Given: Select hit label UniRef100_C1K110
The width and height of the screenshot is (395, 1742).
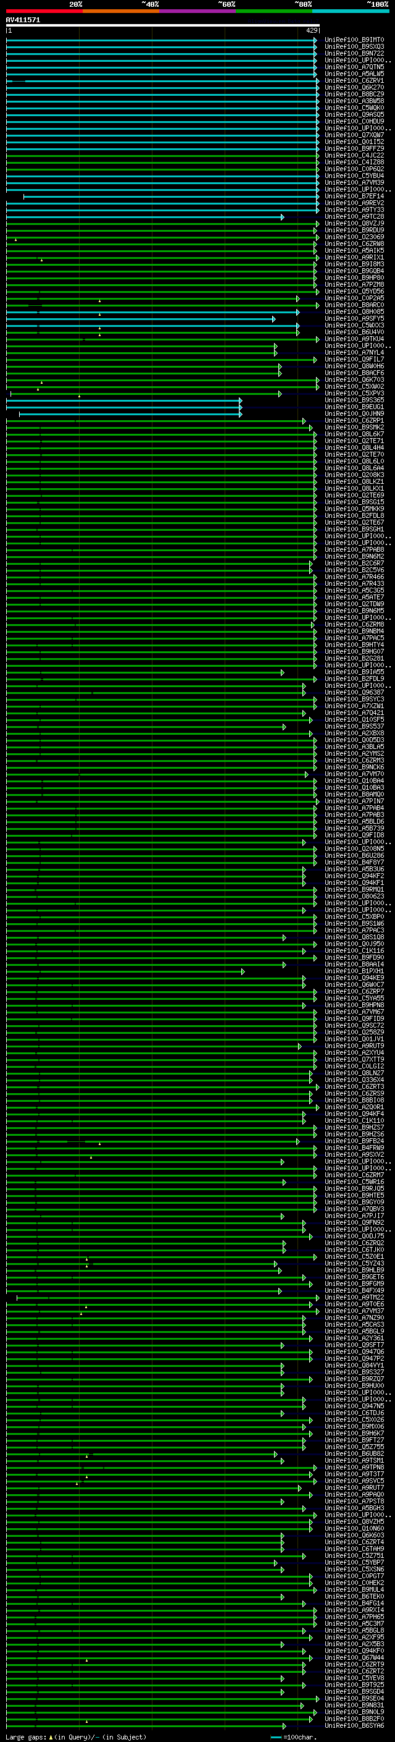Looking at the screenshot, I should (354, 1120).
